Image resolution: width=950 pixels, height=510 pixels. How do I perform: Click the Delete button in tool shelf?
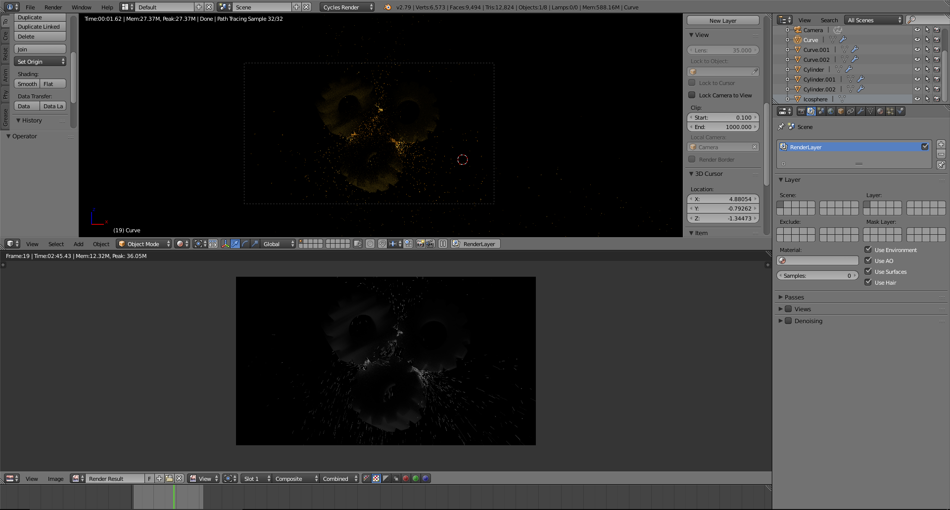pyautogui.click(x=40, y=37)
